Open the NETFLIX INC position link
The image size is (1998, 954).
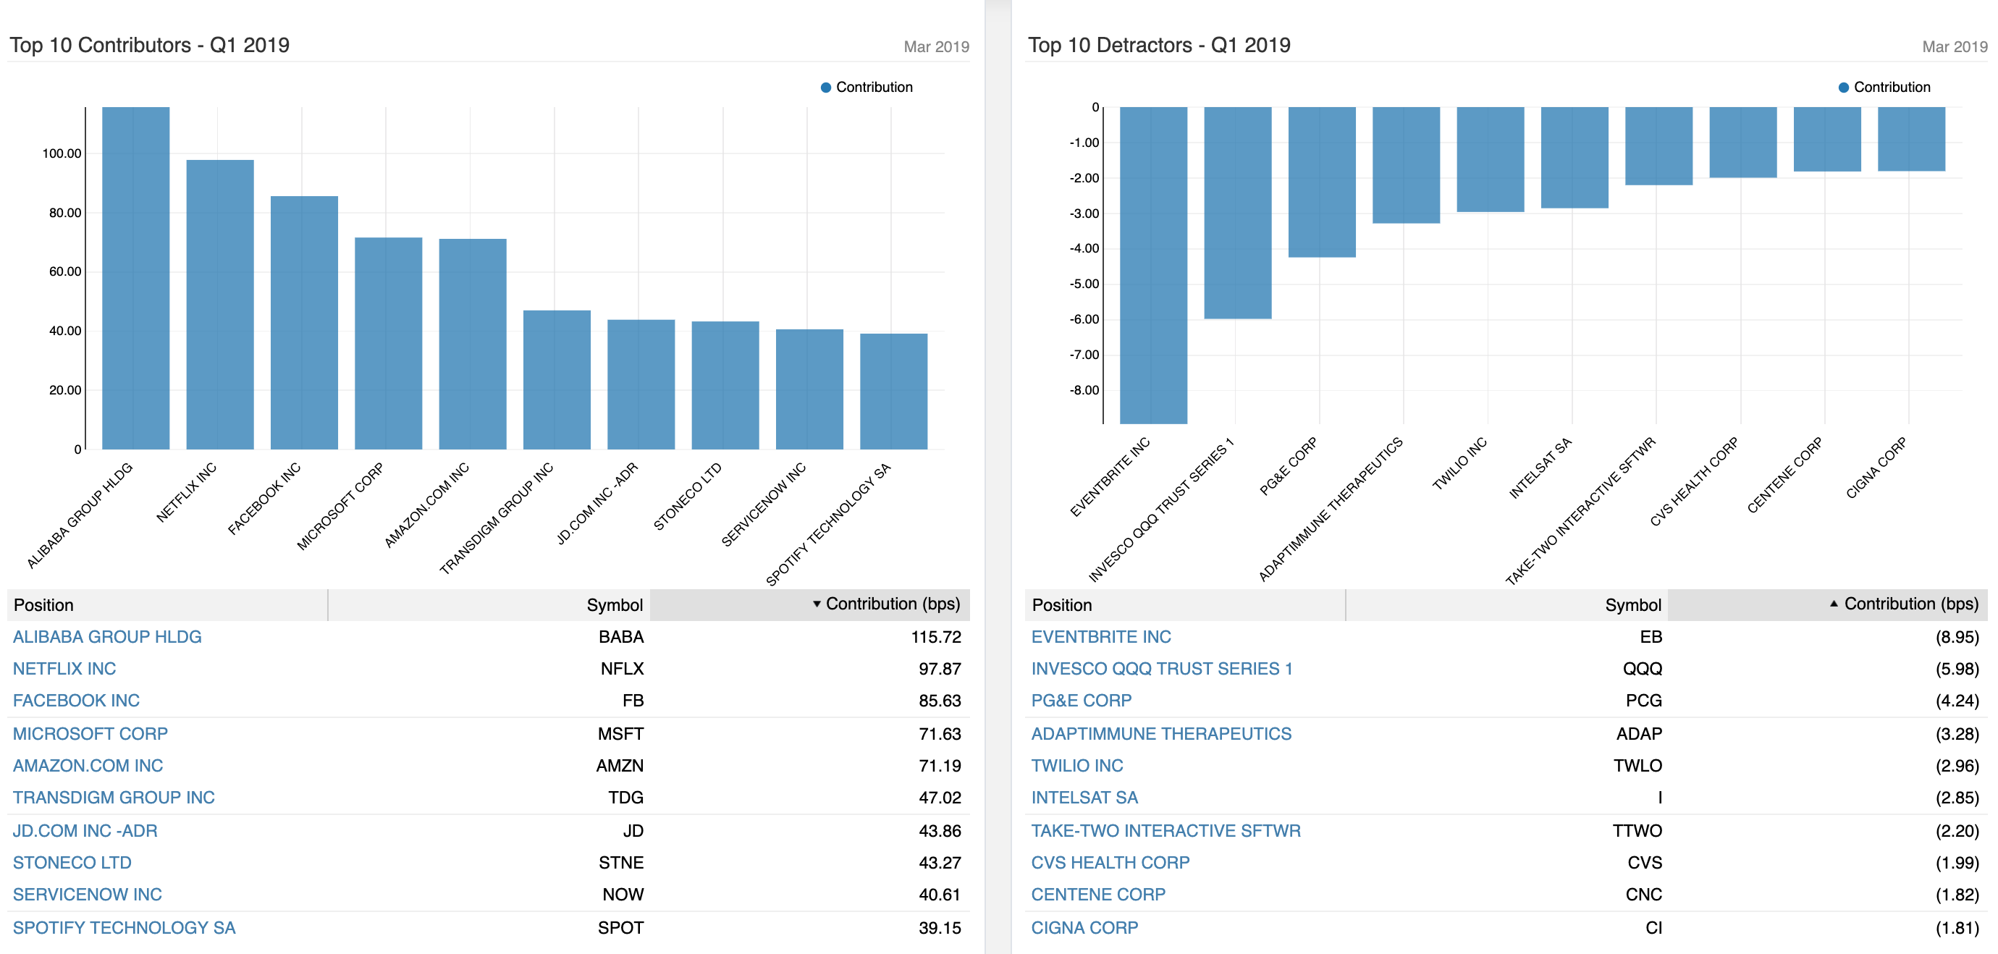pos(64,669)
